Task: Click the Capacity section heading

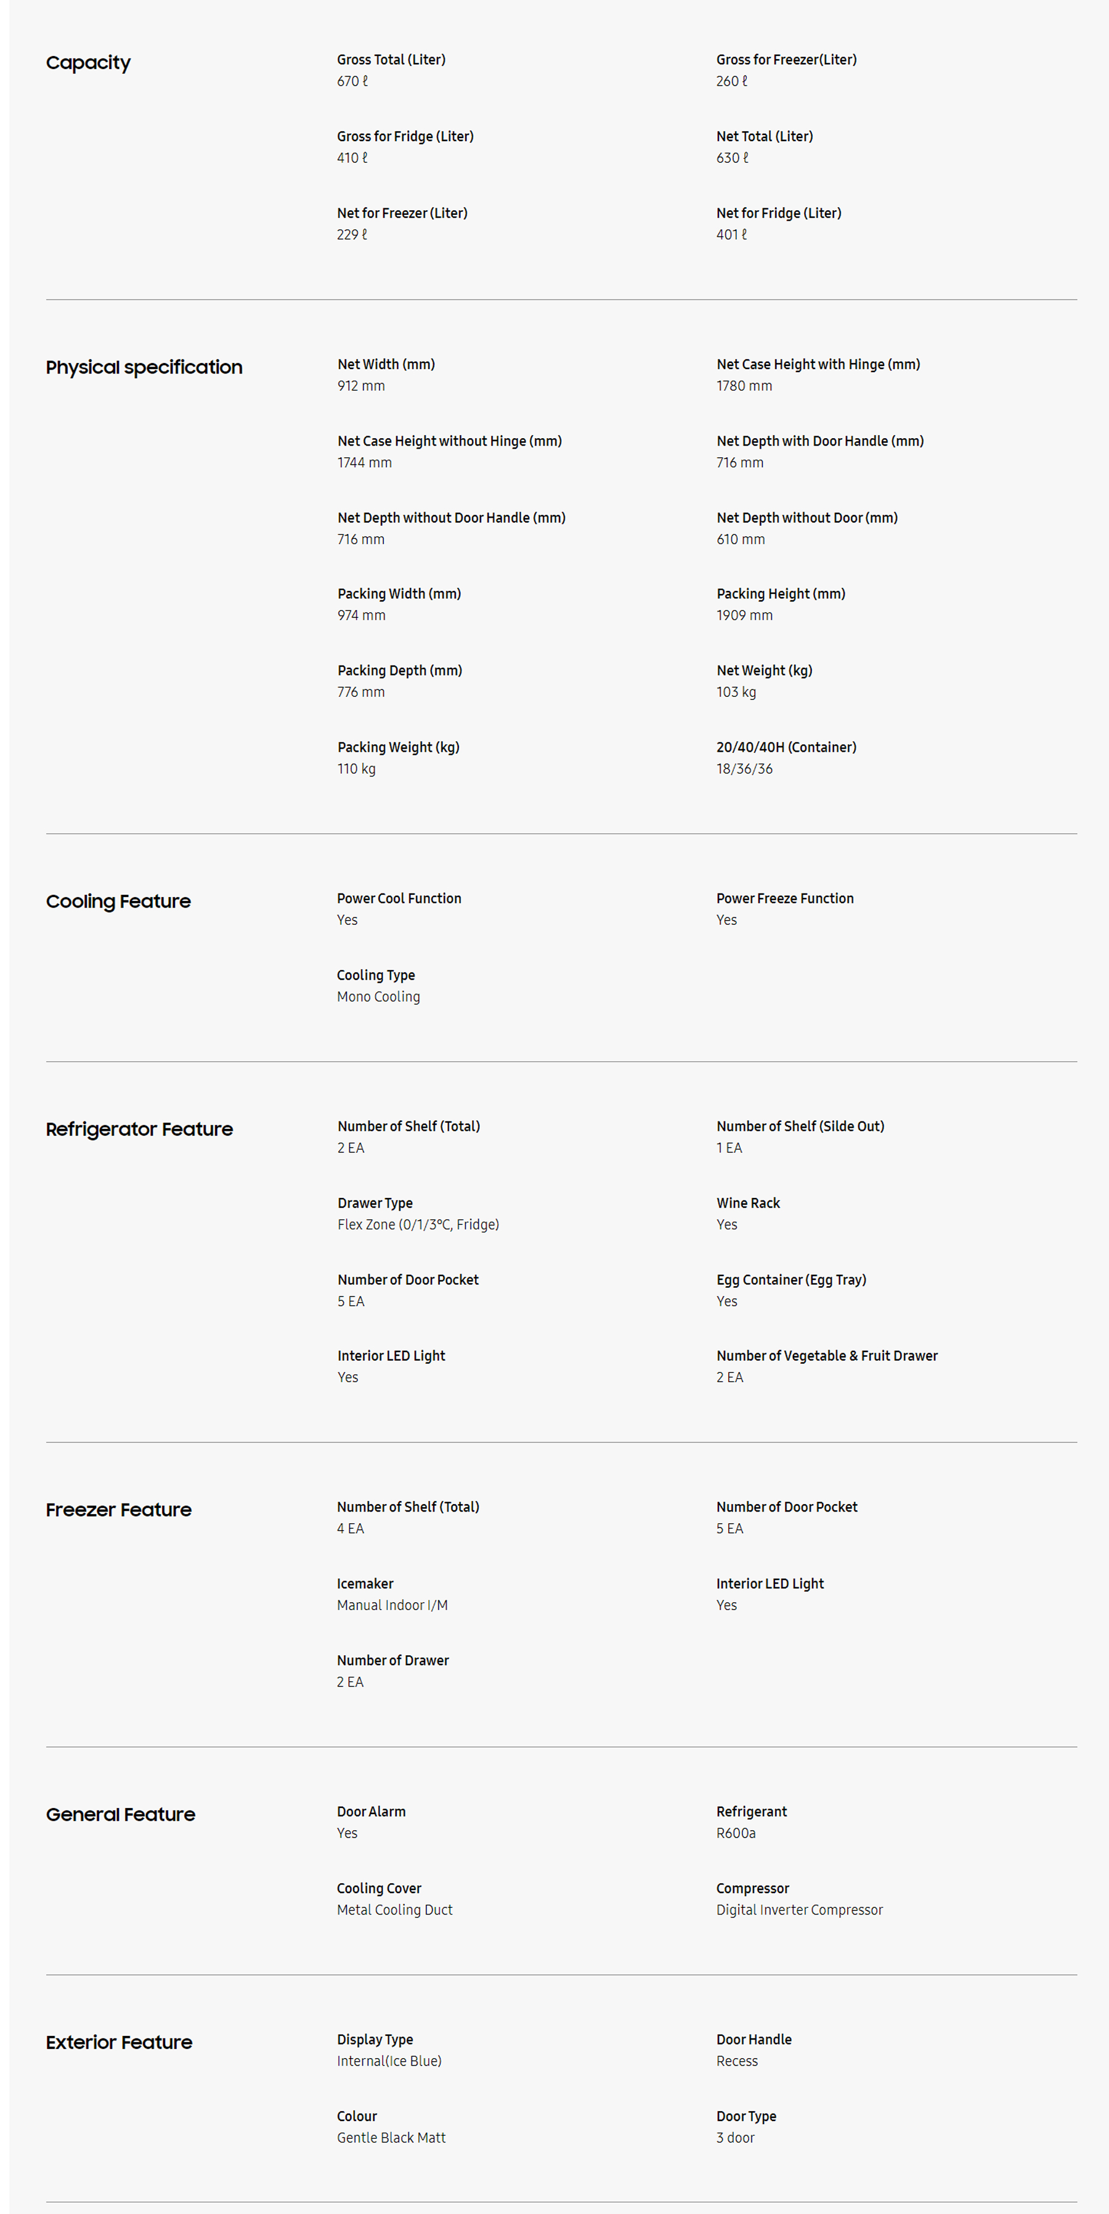Action: tap(87, 63)
